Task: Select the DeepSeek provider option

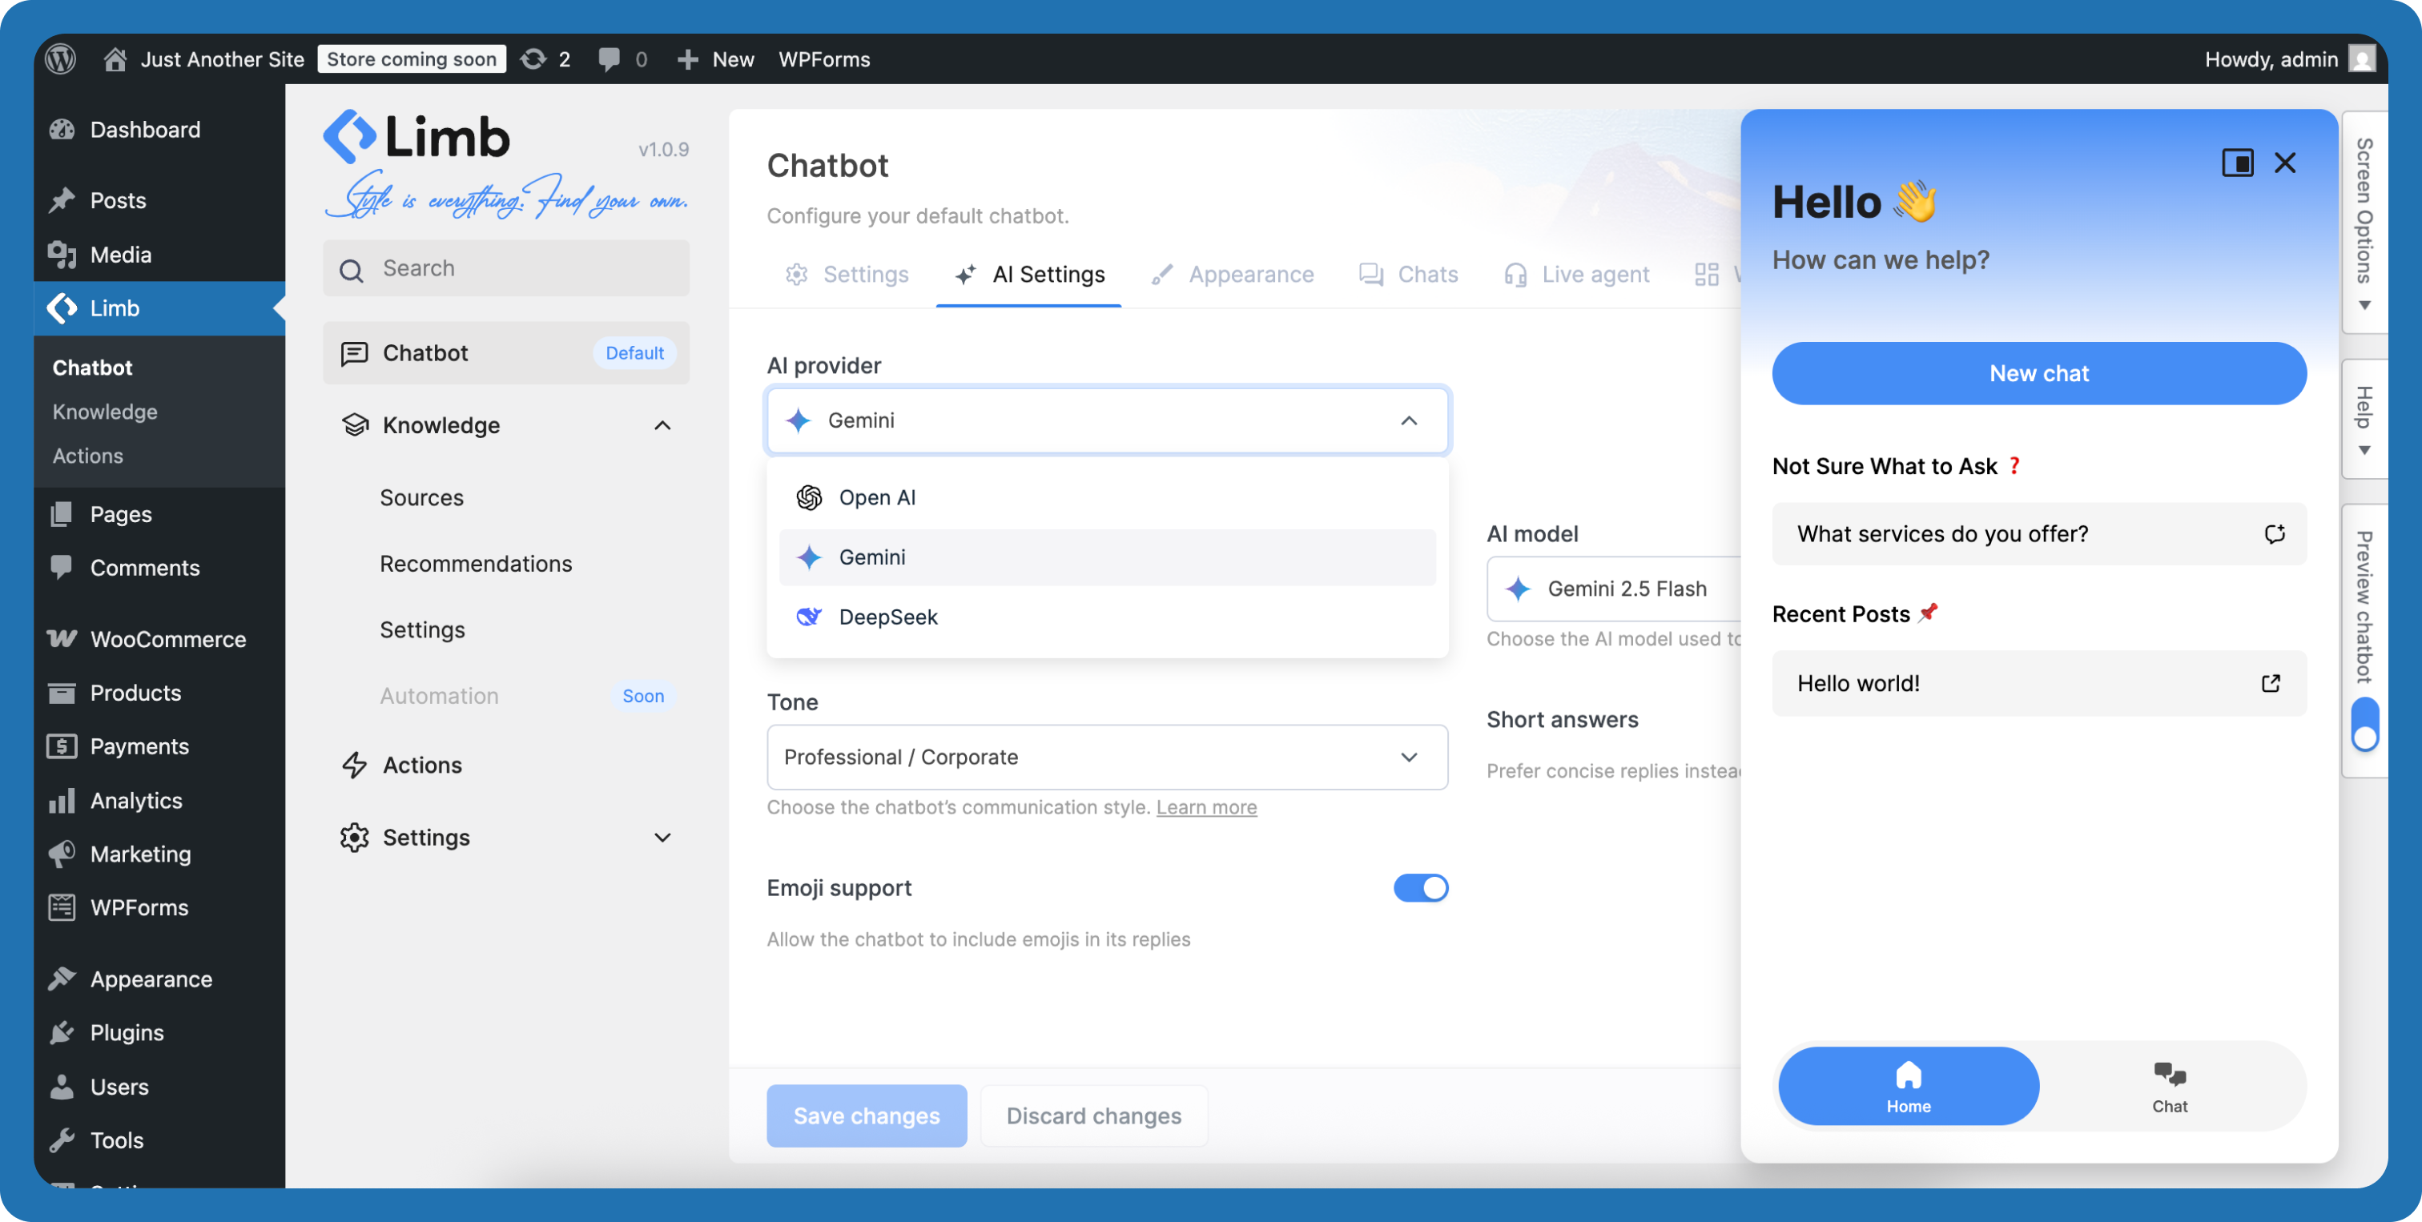Action: (x=887, y=617)
